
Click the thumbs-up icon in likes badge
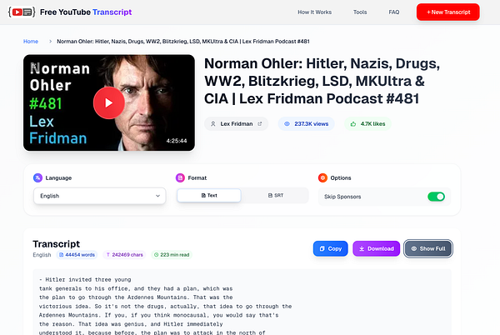pos(353,123)
